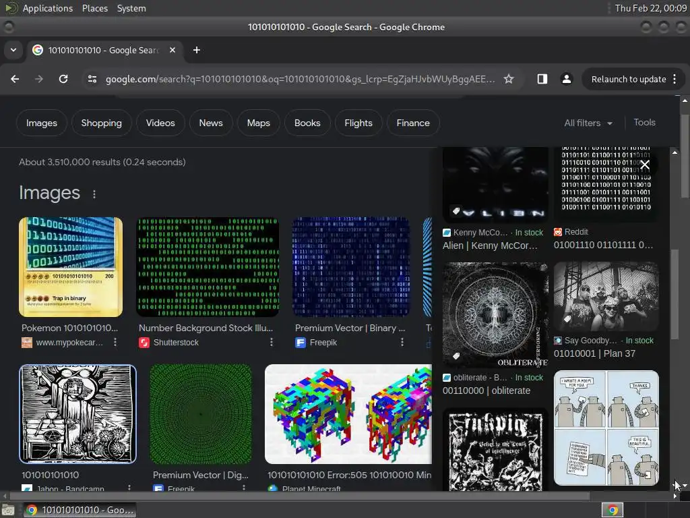Click the Shutterstock favicon
Viewport: 690px width, 518px height.
click(x=144, y=342)
